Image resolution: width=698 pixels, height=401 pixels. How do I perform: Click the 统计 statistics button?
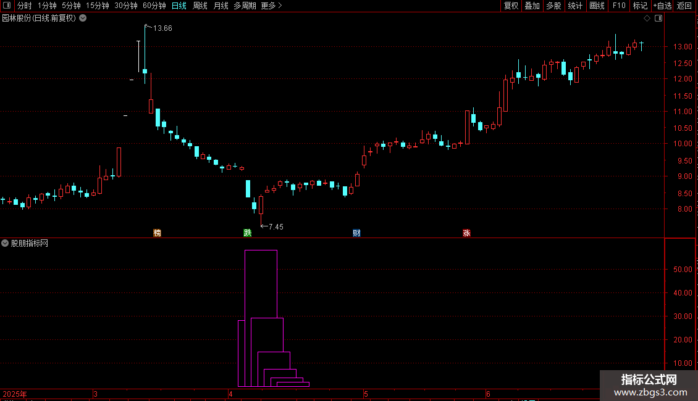coord(574,6)
